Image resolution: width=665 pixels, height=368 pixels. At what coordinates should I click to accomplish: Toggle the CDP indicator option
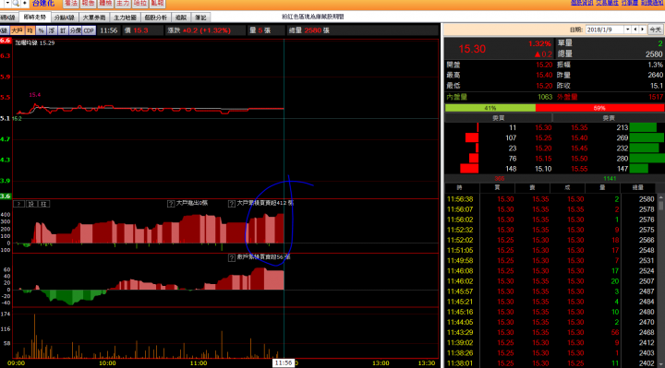point(89,30)
